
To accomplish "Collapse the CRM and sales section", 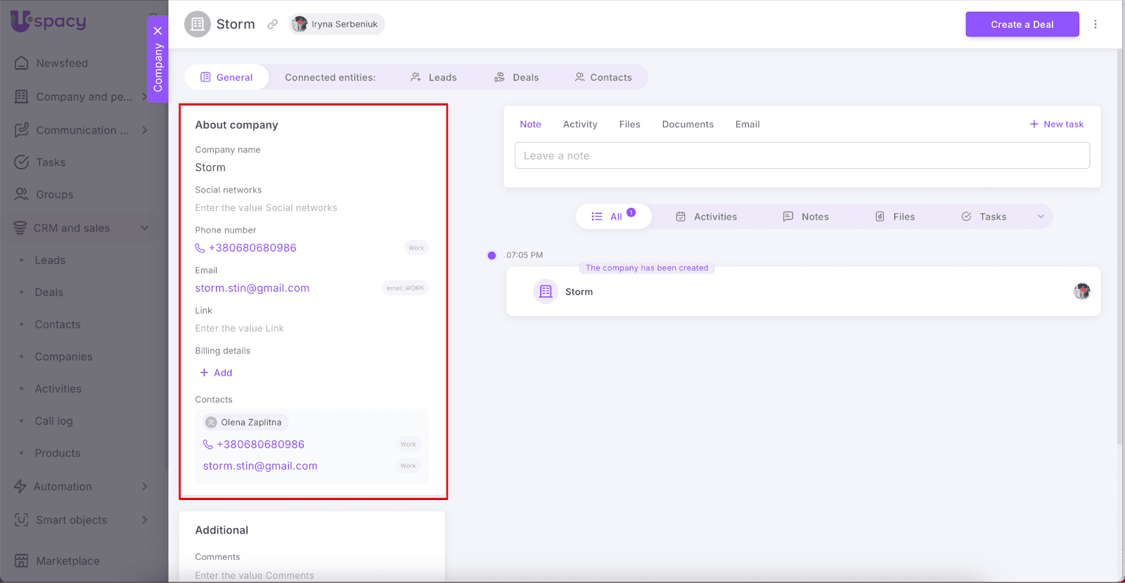I will coord(144,228).
